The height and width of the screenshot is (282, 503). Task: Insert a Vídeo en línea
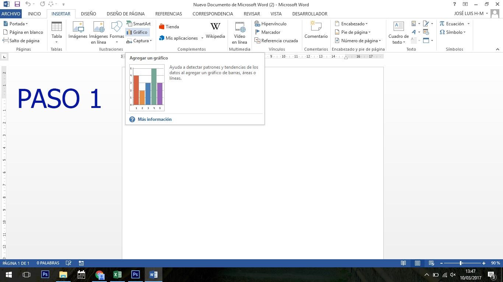[x=239, y=33]
